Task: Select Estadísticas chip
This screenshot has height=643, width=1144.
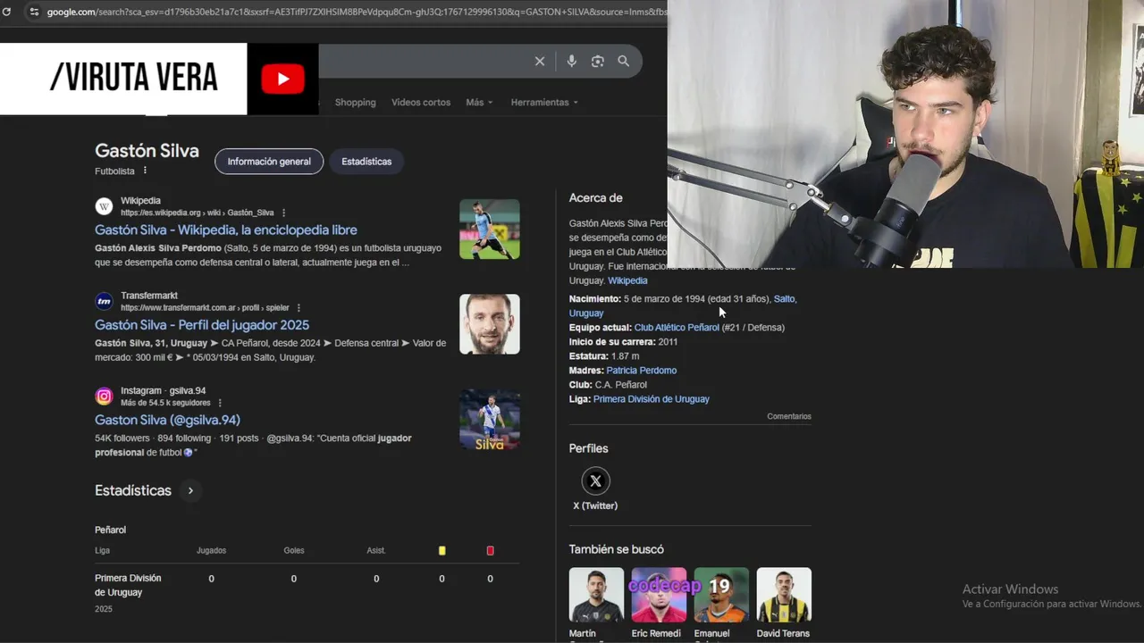Action: click(x=366, y=162)
